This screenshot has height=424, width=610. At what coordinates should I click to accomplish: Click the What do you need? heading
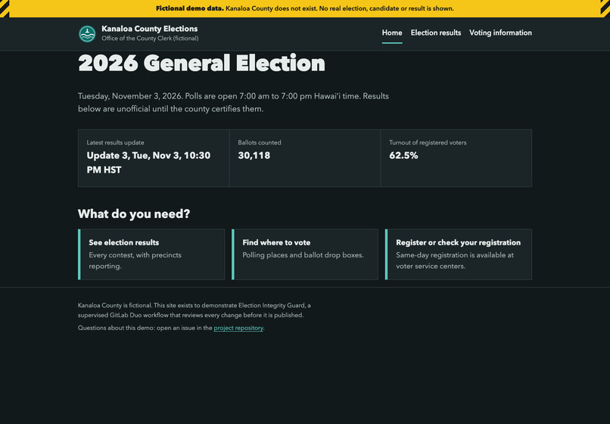[x=134, y=214]
